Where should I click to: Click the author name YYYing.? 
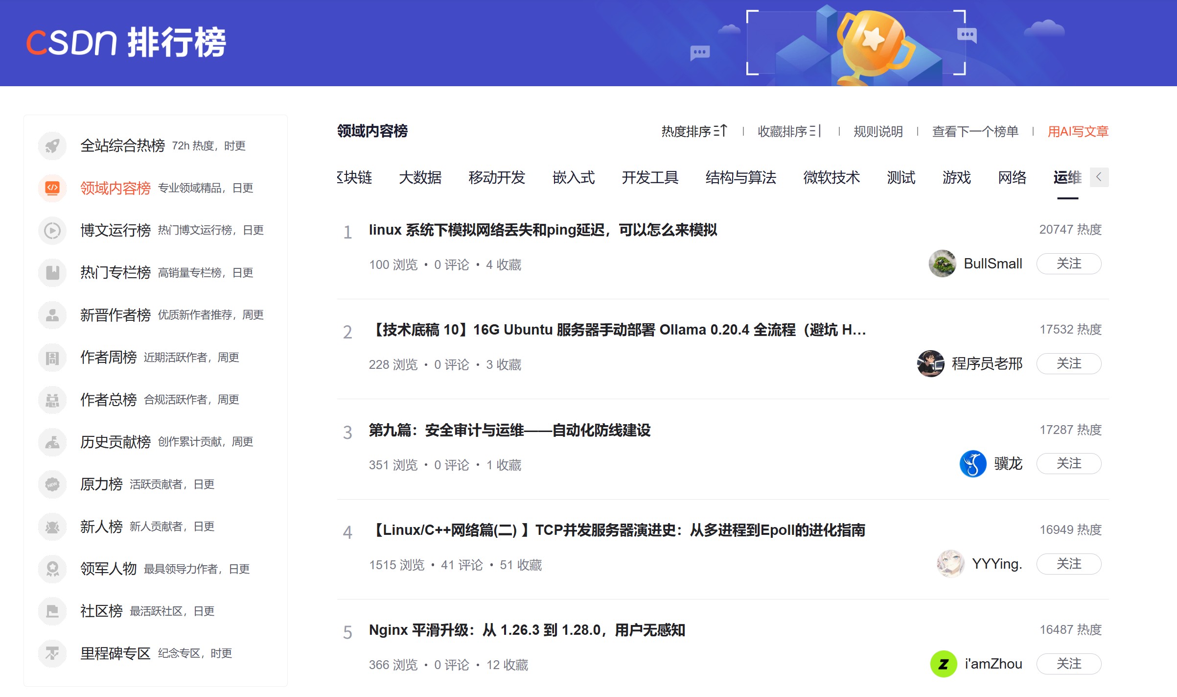click(997, 564)
